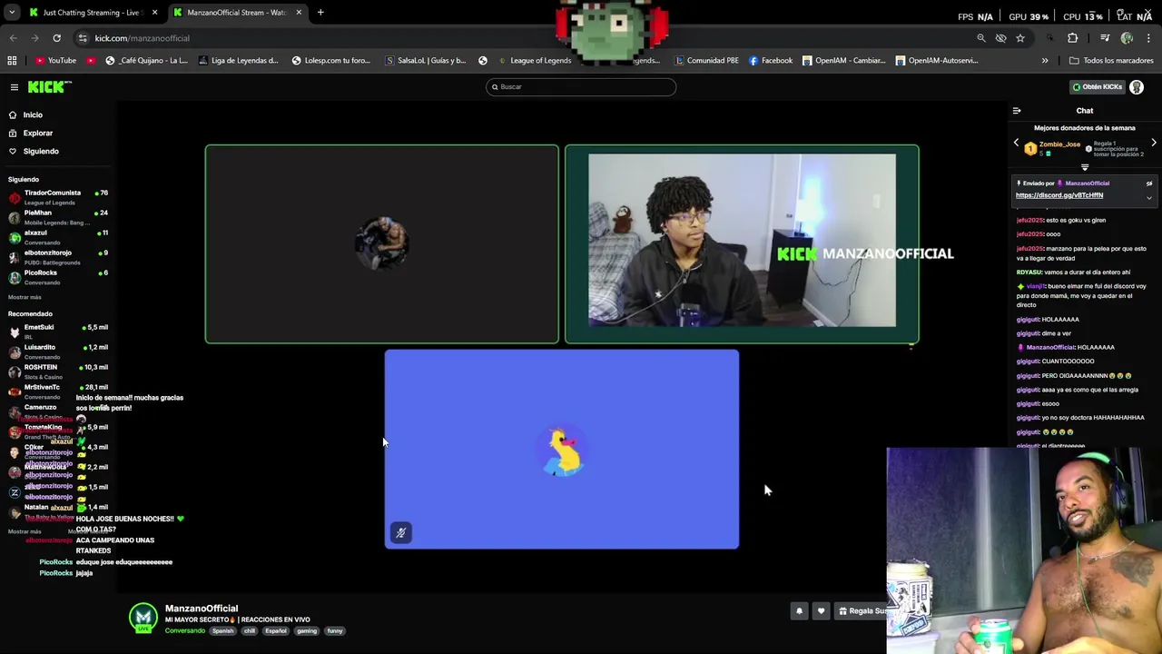Expand the weekly top donors list
1162x654 pixels.
pyautogui.click(x=1085, y=167)
